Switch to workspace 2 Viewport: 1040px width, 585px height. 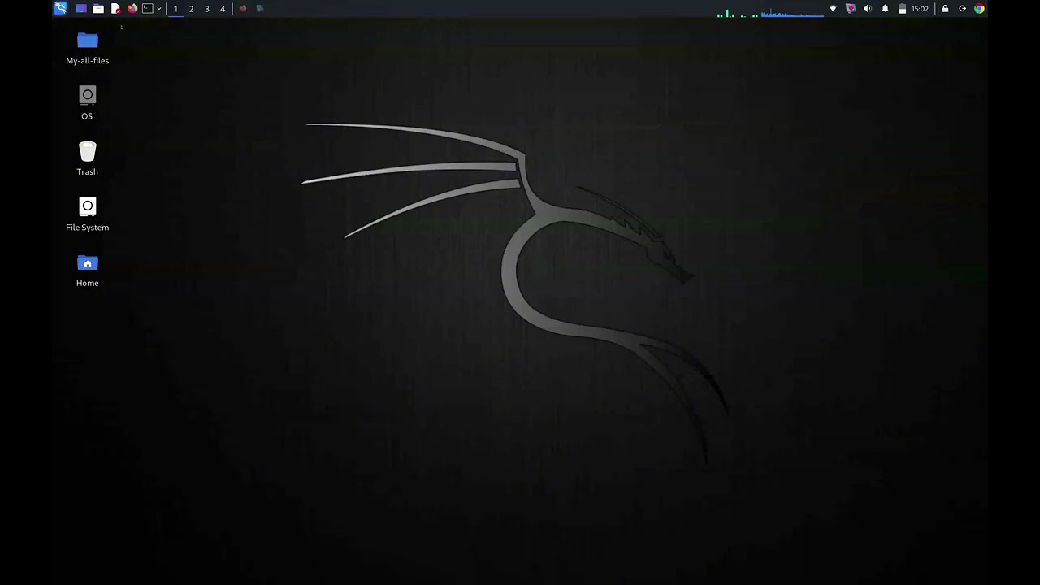(191, 9)
